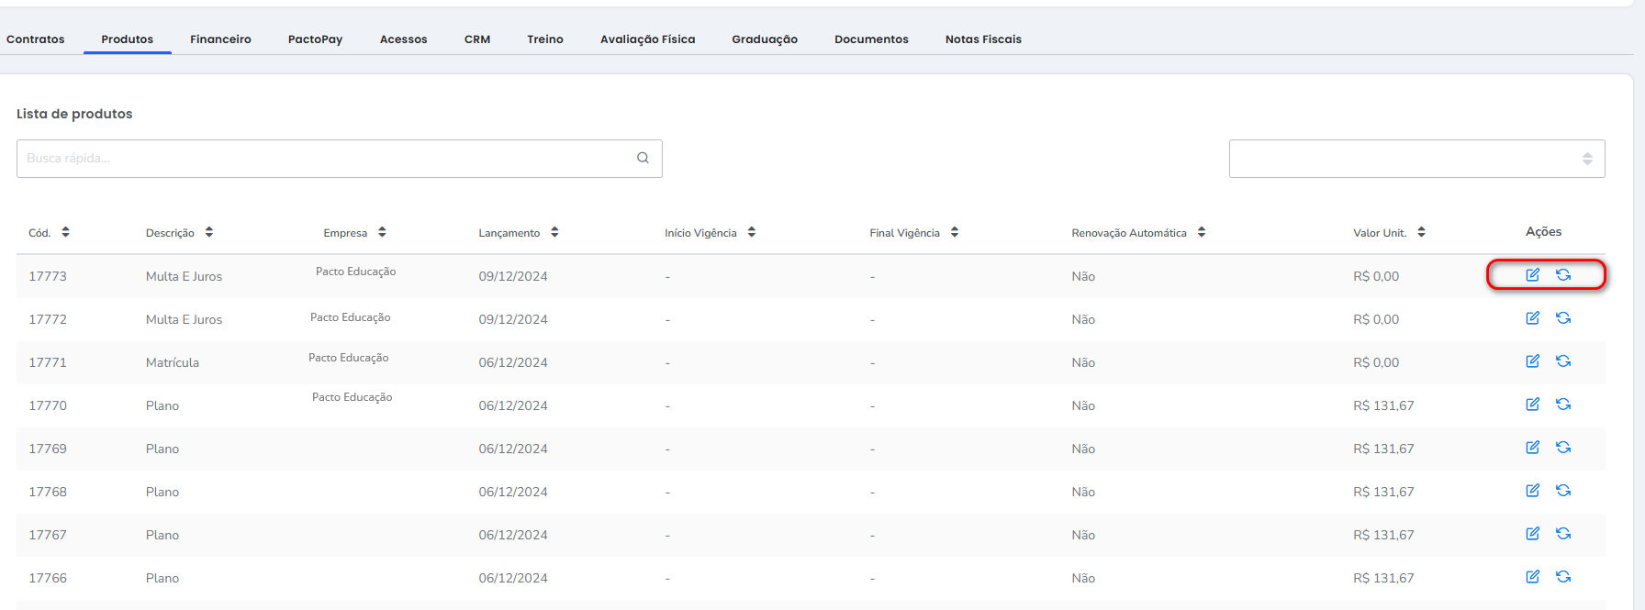Open the Avaliação Física tab
Screen dimensions: 1645x610
[647, 39]
